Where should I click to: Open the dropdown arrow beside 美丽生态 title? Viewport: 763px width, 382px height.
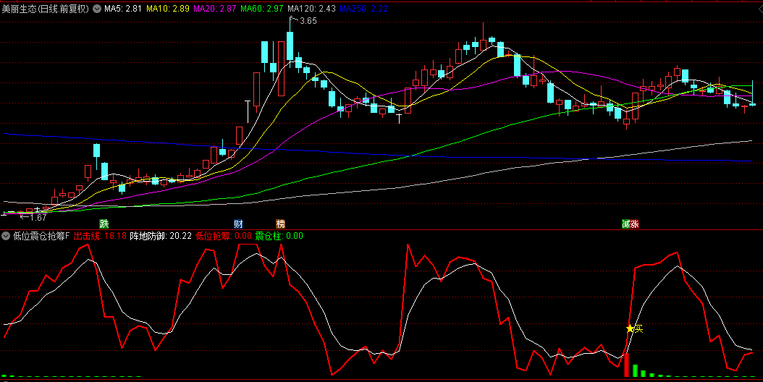click(x=97, y=8)
